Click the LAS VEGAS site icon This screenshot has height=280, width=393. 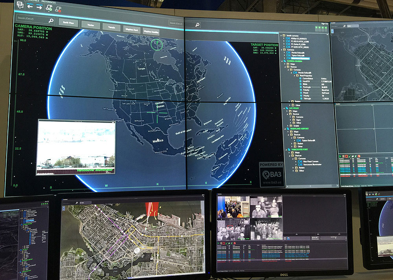coord(287,108)
